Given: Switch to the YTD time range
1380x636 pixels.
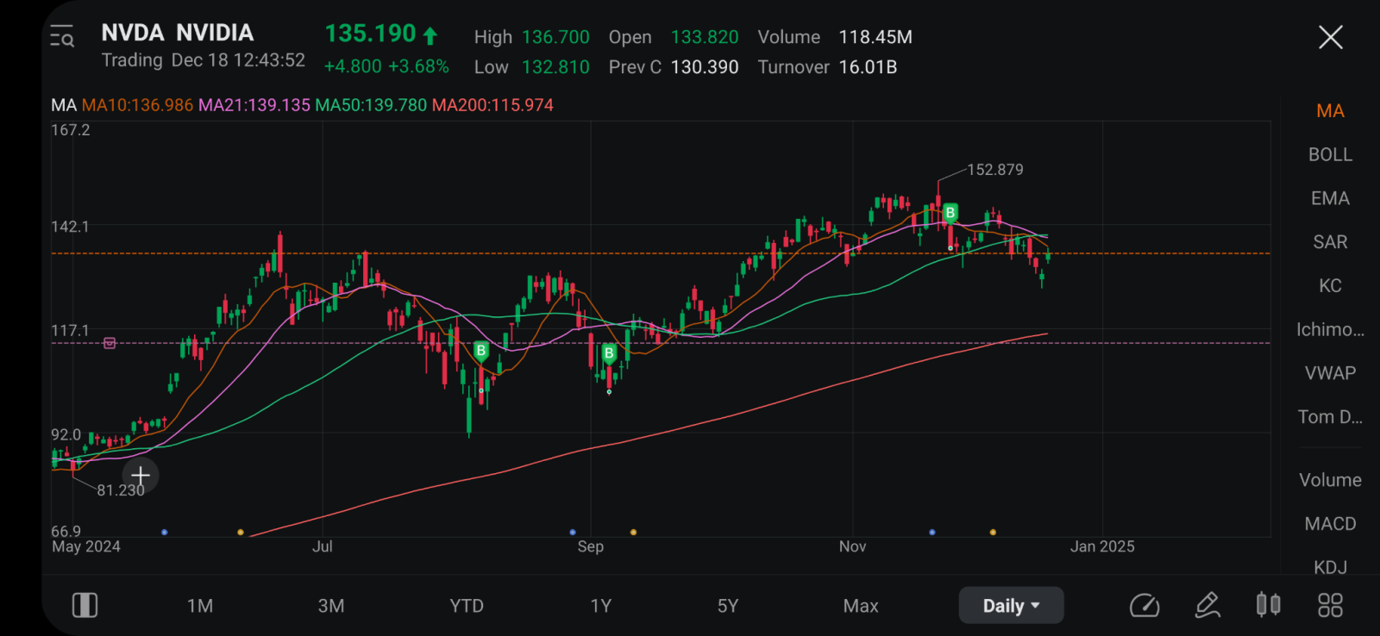Looking at the screenshot, I should point(467,606).
